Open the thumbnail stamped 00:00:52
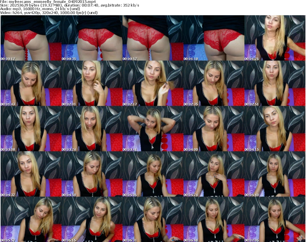 point(153,38)
